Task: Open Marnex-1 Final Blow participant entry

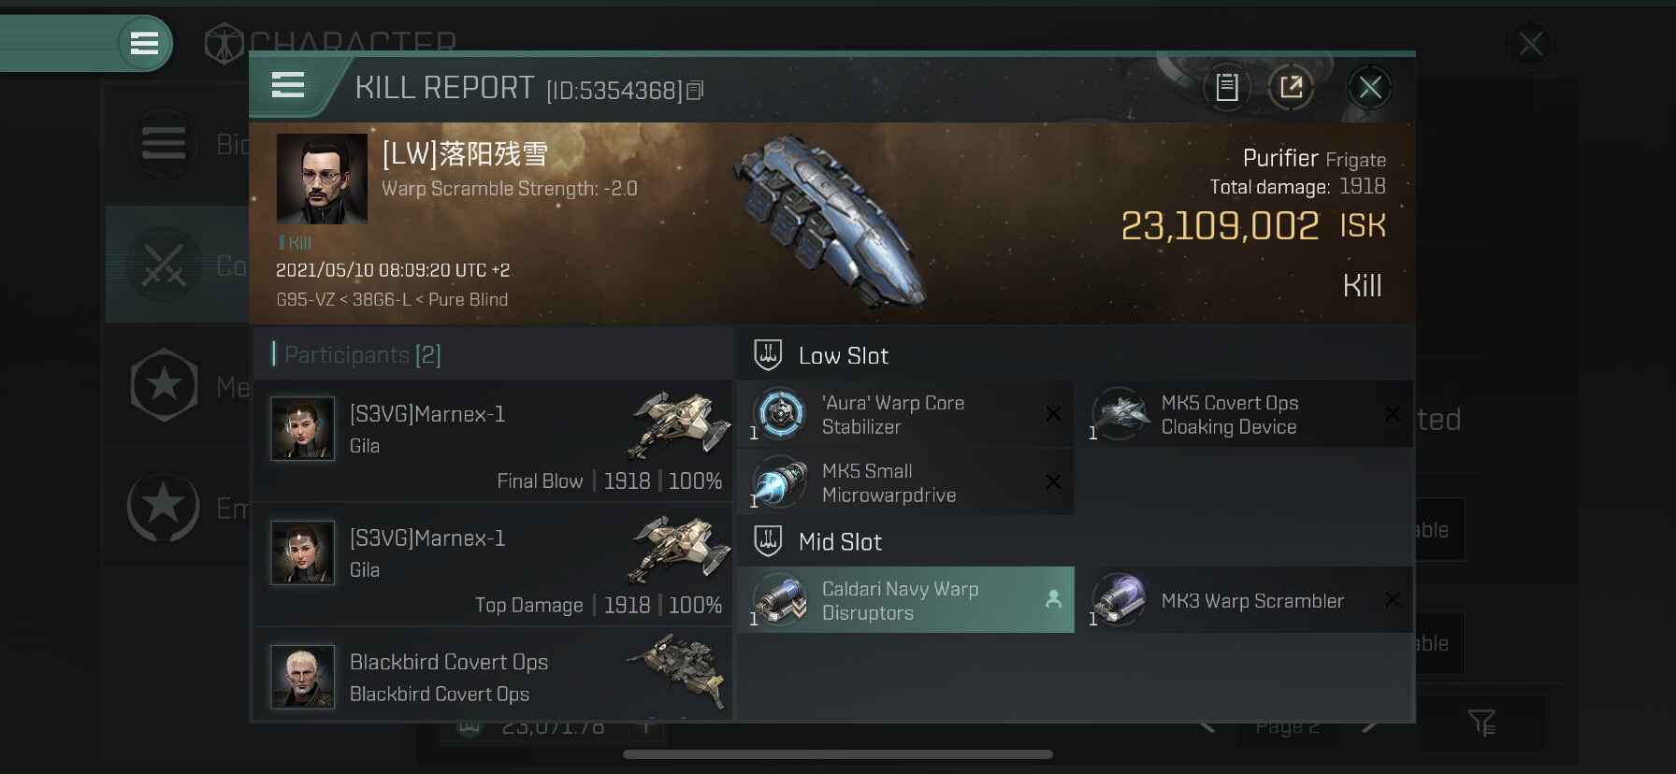Action: [493, 440]
